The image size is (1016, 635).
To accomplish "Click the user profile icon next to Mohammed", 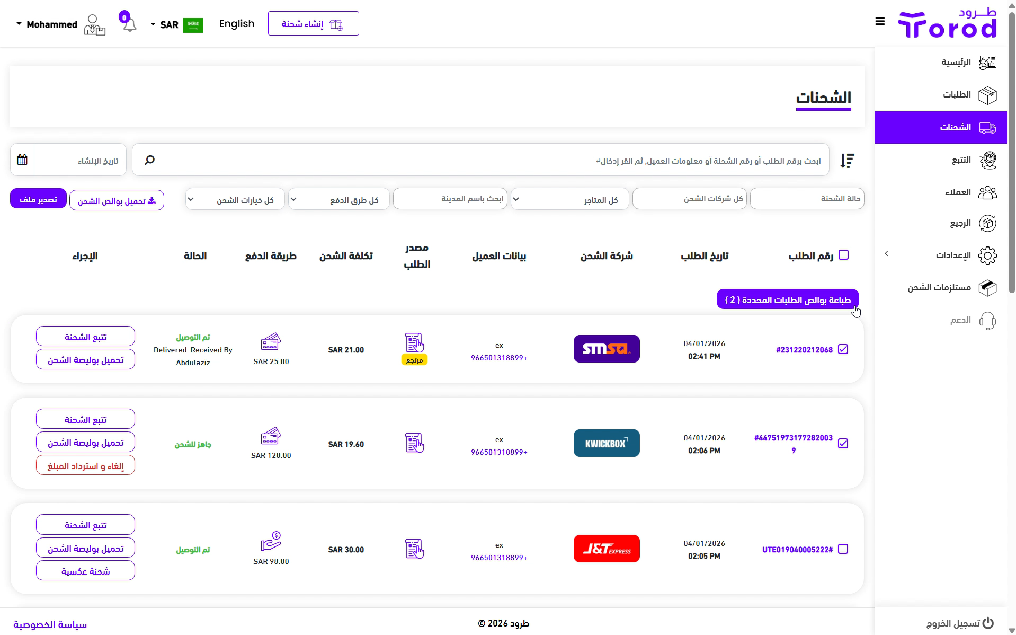I will tap(94, 24).
